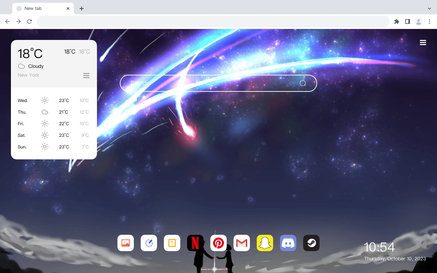Click the New York location label
The image size is (437, 273).
[28, 75]
